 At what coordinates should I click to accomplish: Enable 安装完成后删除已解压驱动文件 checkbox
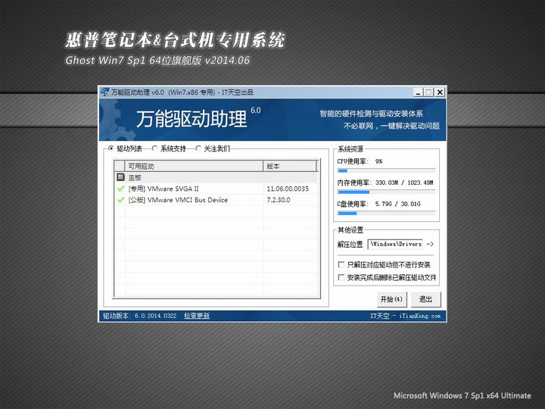point(341,278)
